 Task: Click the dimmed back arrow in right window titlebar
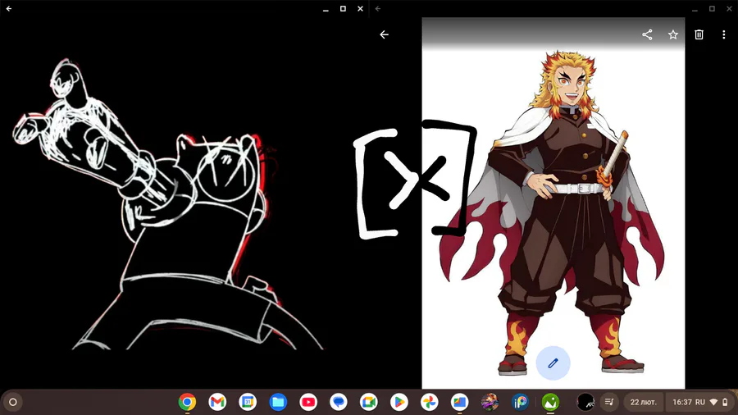click(x=378, y=8)
